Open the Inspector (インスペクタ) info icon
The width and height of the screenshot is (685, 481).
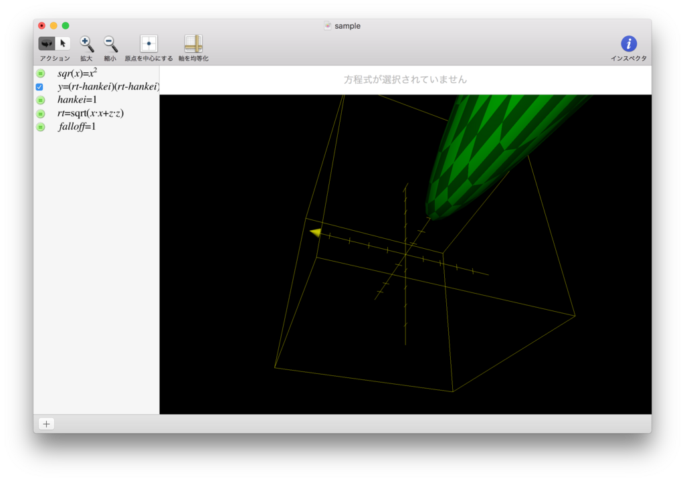629,43
